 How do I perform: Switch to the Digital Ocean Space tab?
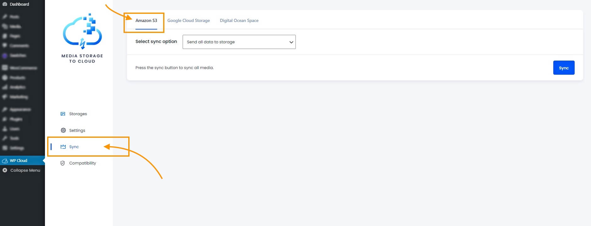click(x=239, y=21)
